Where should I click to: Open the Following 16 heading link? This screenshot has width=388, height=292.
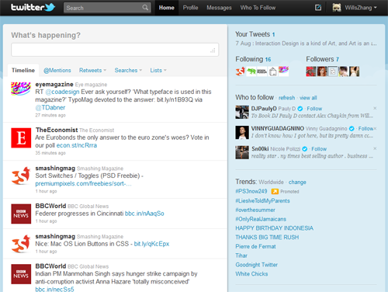(253, 59)
